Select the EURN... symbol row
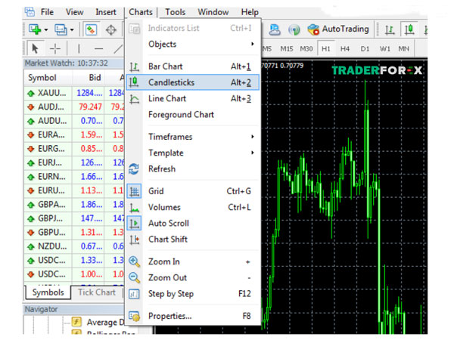This screenshot has width=454, height=340. [x=75, y=176]
